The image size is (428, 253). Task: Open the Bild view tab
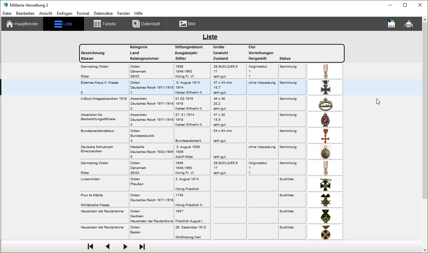coord(187,24)
